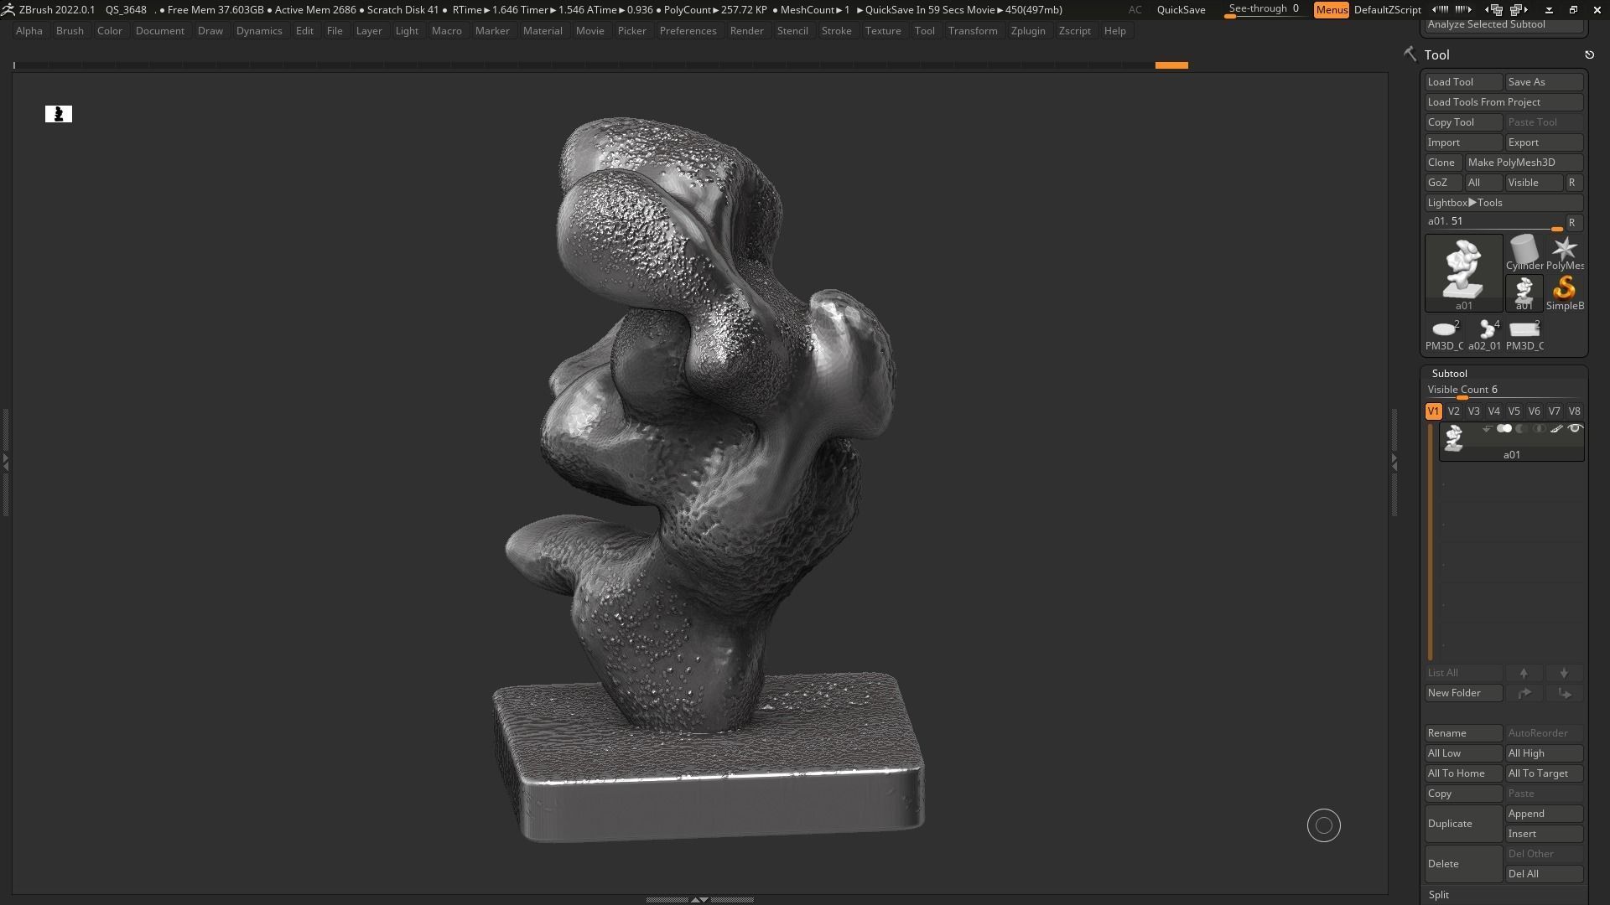
Task: Shift the right palette divider using striped right arrow
Action: (x=1463, y=9)
